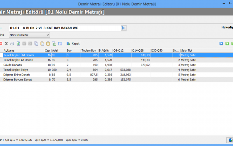Image resolution: width=233 pixels, height=146 pixels.
Task: Select the Gövde Donatısı row
Action: click(13, 65)
